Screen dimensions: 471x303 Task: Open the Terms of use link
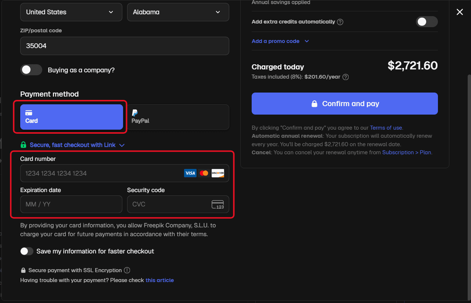[386, 128]
